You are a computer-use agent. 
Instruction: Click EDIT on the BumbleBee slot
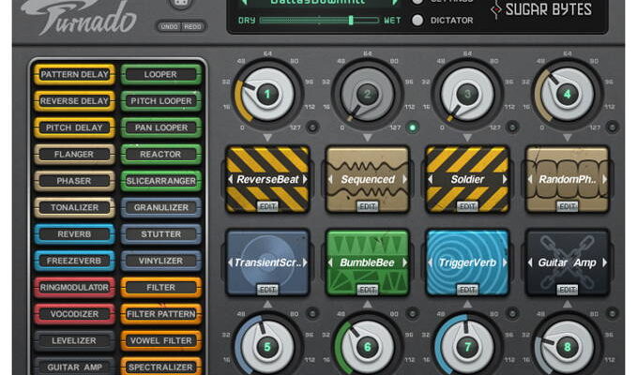(x=367, y=291)
